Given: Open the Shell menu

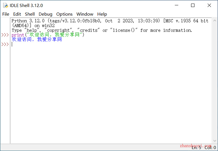Looking at the screenshot, I should 30,14.
